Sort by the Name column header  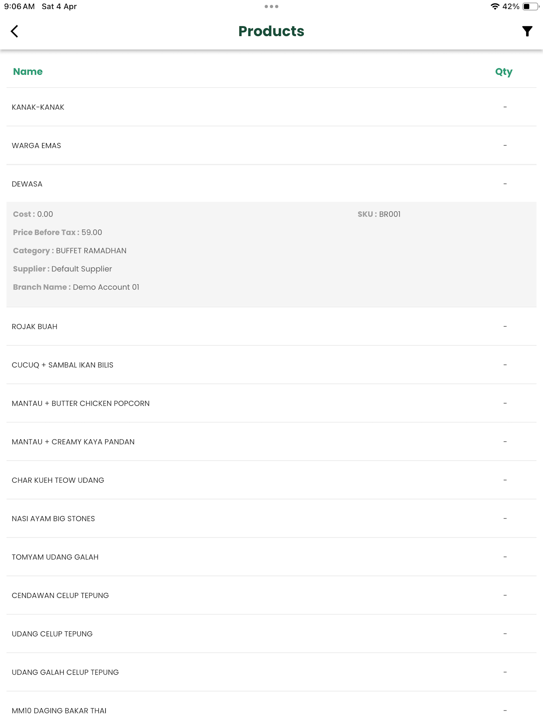coord(28,71)
